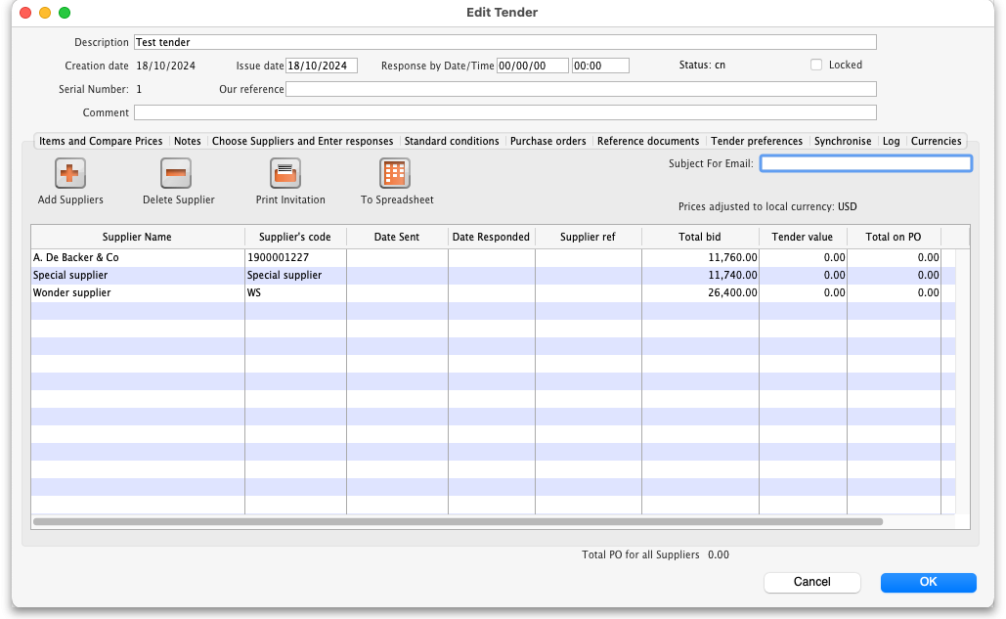Click the horizontal scrollbar under supplier table
The image size is (1006, 619).
pyautogui.click(x=458, y=522)
